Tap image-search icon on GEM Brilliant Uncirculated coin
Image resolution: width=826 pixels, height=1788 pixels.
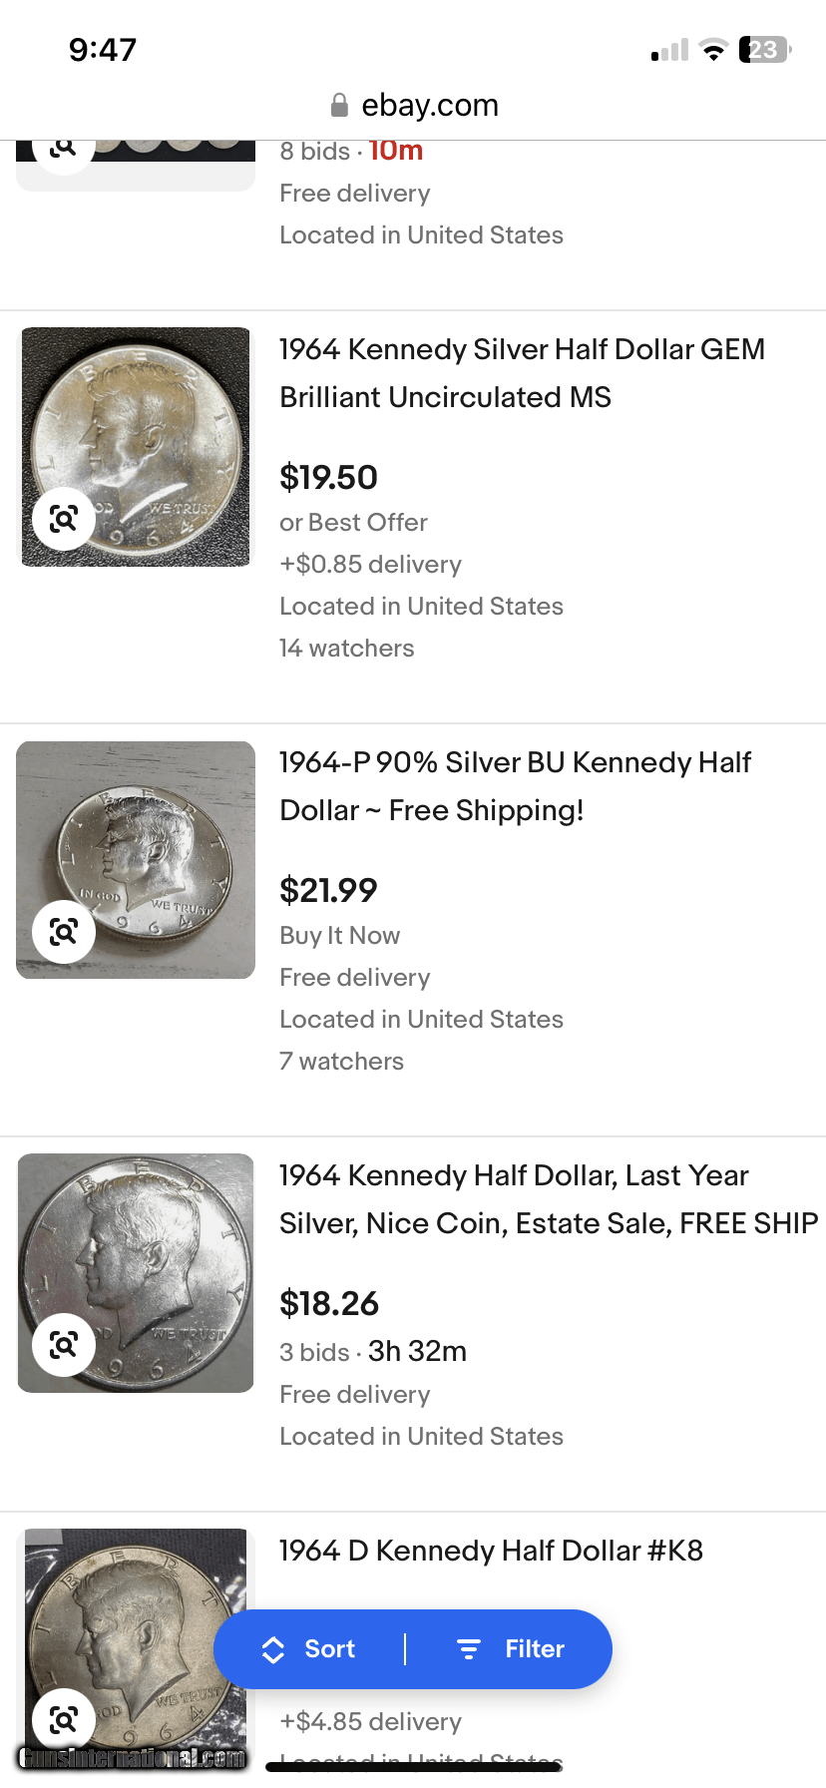tap(64, 519)
